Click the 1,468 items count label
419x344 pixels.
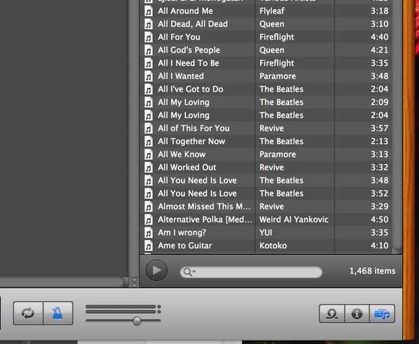click(372, 271)
